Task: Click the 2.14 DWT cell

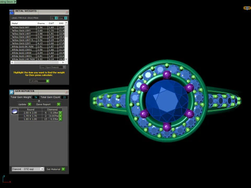Action: pyautogui.click(x=53, y=59)
